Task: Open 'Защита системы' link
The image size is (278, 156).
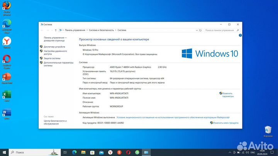Action: 52,58
